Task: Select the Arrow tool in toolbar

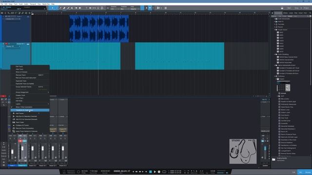Action: 53,8
